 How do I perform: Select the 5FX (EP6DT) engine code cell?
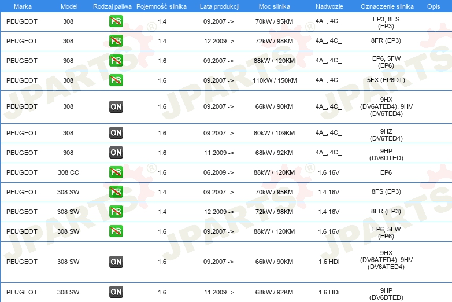(386, 80)
